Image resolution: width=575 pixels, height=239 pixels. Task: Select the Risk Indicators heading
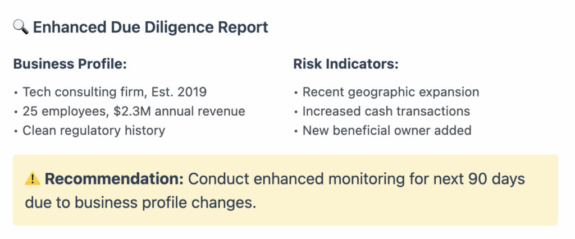pyautogui.click(x=346, y=64)
